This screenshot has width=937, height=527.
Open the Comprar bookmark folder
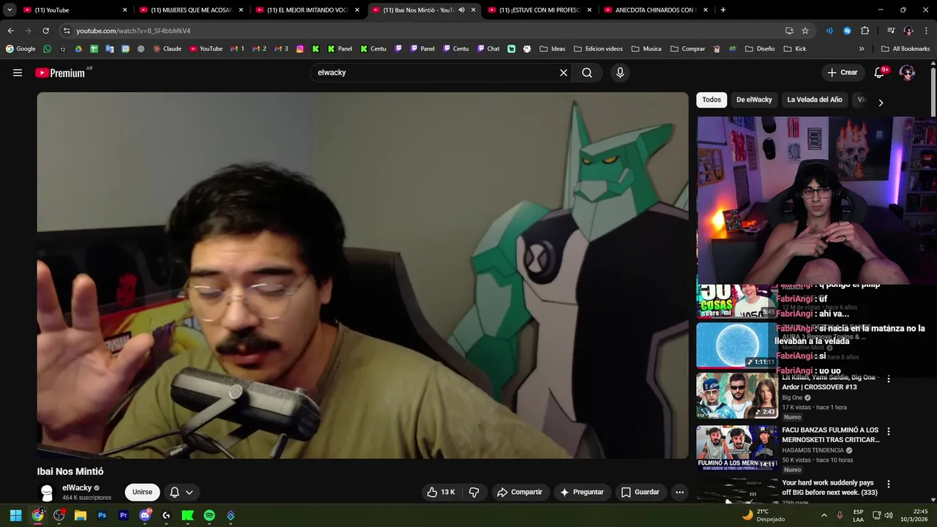pos(687,49)
